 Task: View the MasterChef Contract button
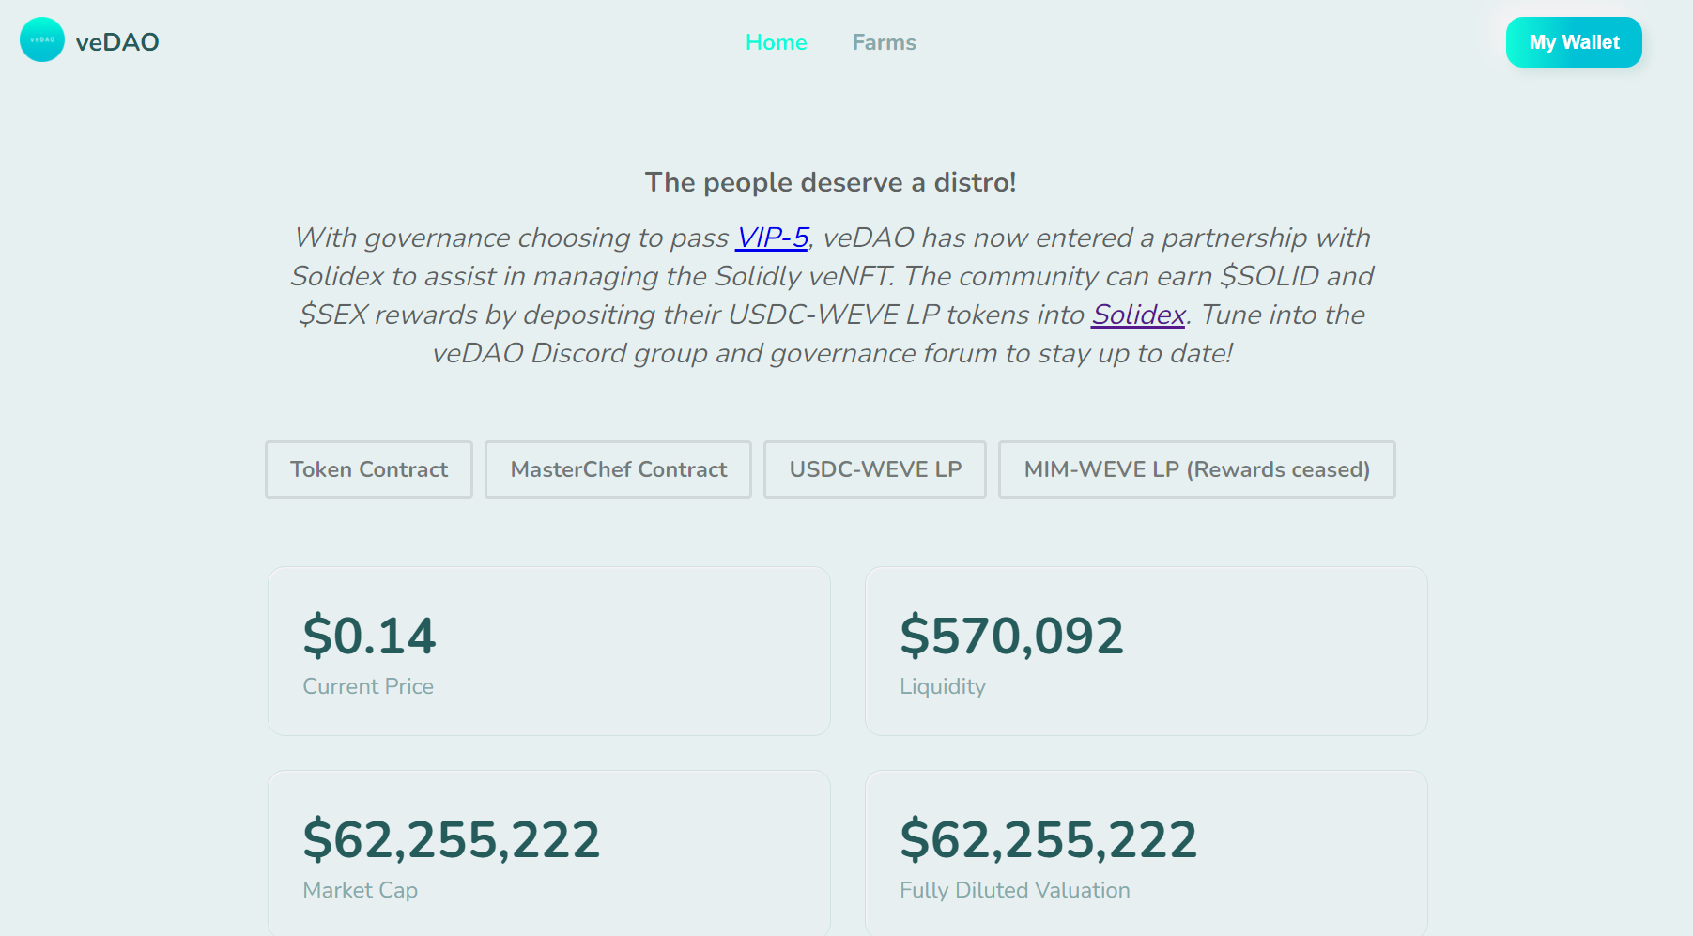[618, 469]
